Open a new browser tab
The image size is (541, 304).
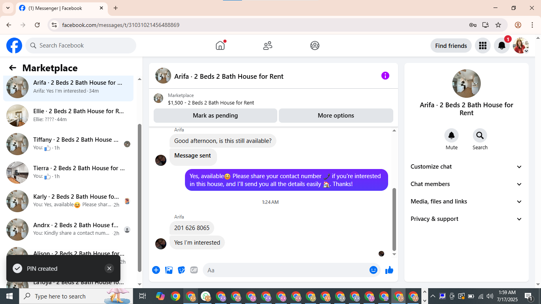pyautogui.click(x=116, y=8)
